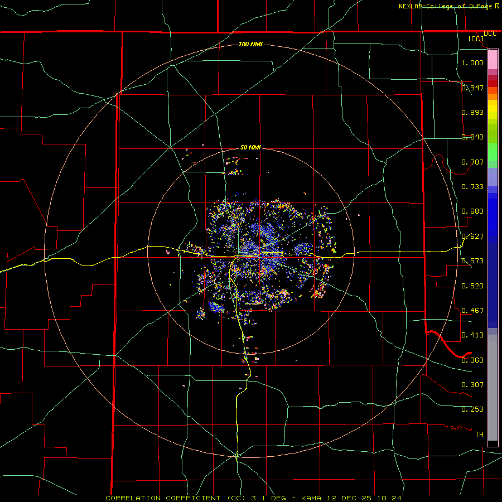The image size is (502, 502).
Task: Click the 0.733 color scale value
Action: tap(472, 186)
